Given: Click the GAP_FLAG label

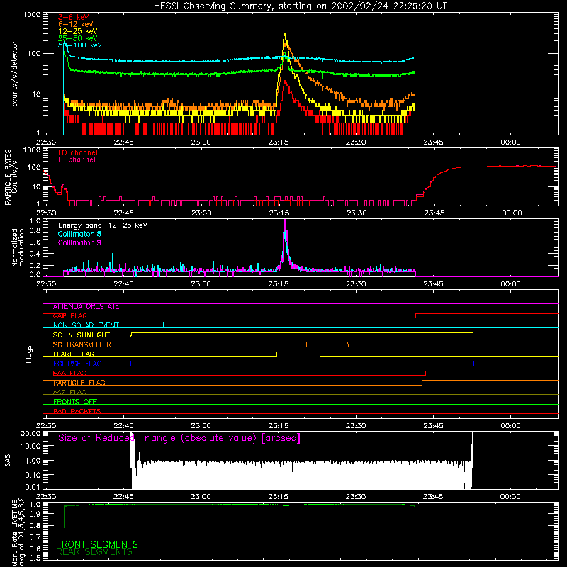Looking at the screenshot, I should 69,315.
